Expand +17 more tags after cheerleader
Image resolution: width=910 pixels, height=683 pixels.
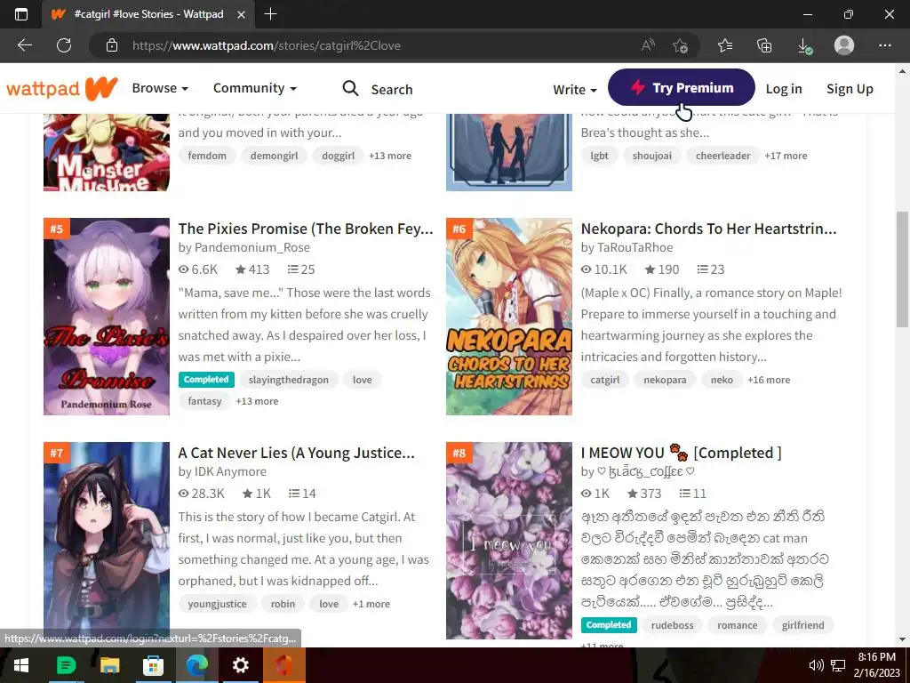click(x=786, y=156)
